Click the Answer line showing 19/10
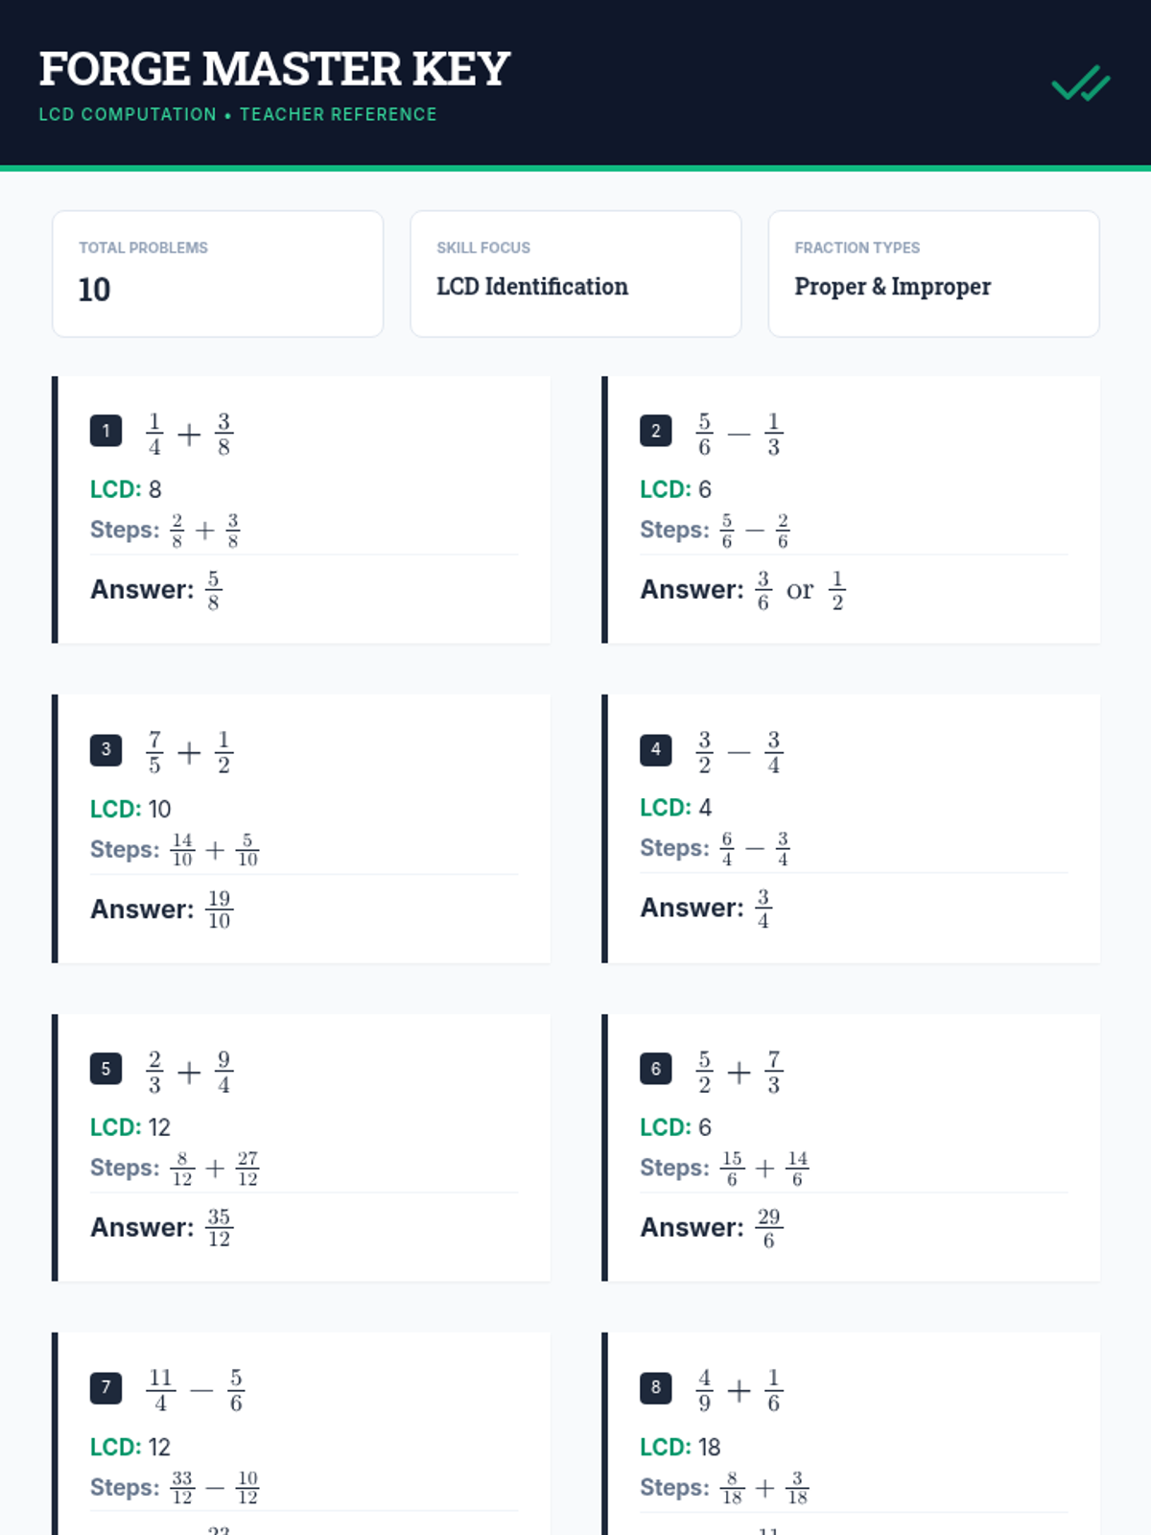1151x1535 pixels. coord(162,909)
